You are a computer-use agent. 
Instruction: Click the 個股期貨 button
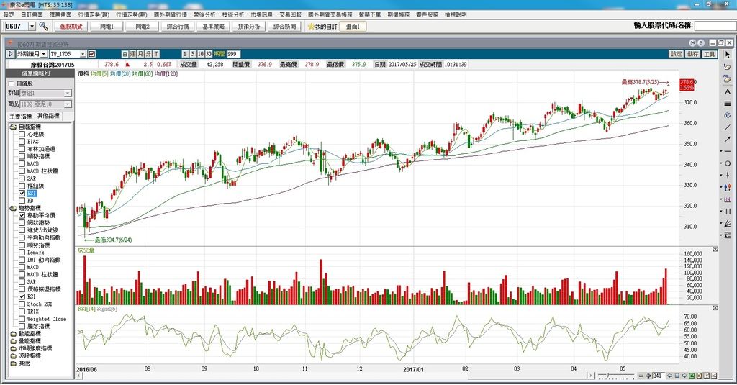(71, 27)
